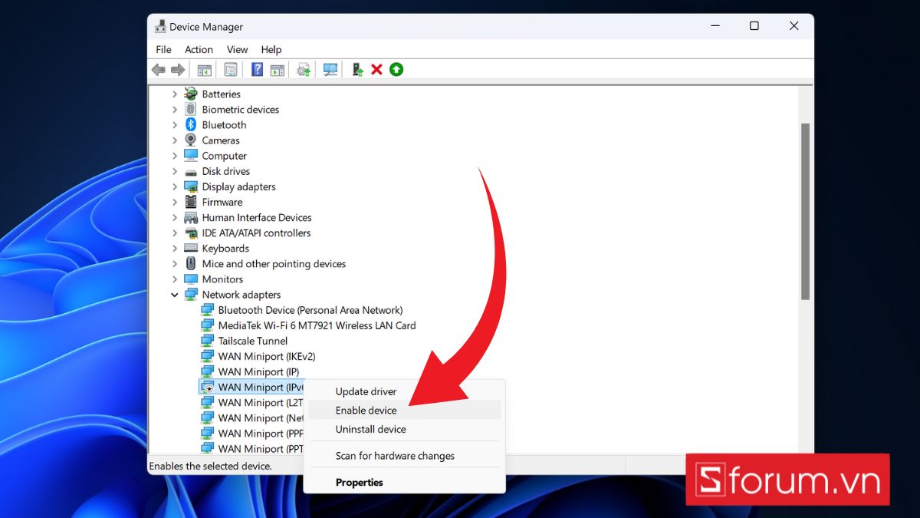The height and width of the screenshot is (518, 920).
Task: Expand the Cameras node
Action: [x=175, y=140]
